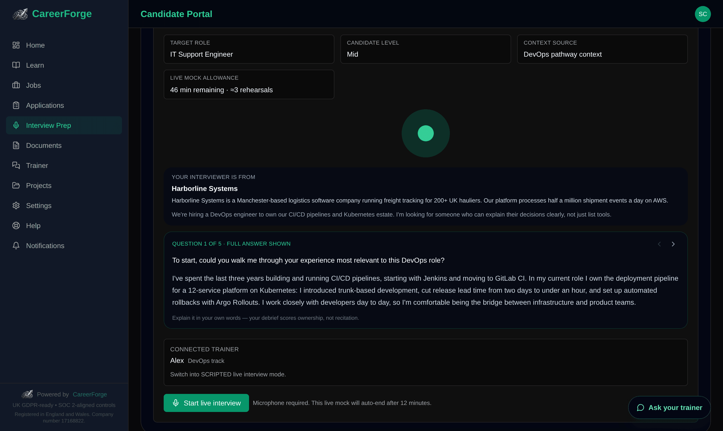Click the Jobs briefcase icon
The height and width of the screenshot is (431, 723).
(x=16, y=85)
